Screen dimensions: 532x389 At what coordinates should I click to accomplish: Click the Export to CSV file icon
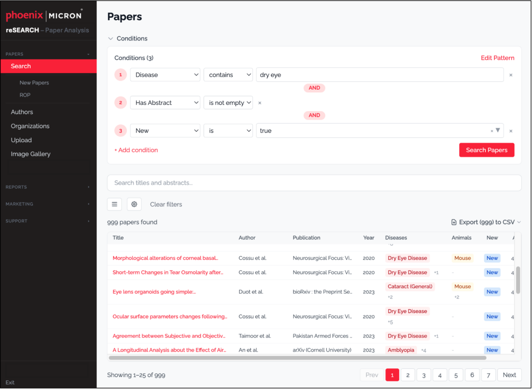coord(454,223)
